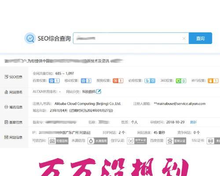The height and width of the screenshot is (176, 220).
Task: Click the 域名信息 globe icon
Action: [6, 107]
